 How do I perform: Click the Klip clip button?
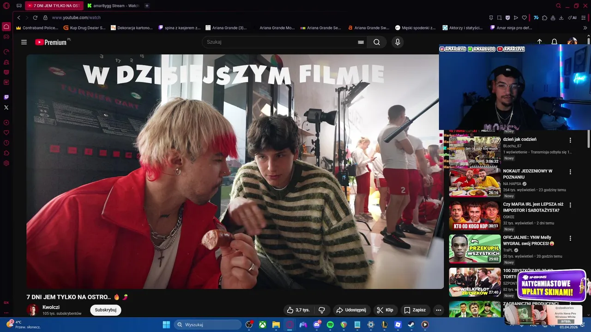385,310
